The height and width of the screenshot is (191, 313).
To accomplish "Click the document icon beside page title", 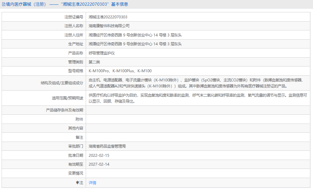I will 3,4.
